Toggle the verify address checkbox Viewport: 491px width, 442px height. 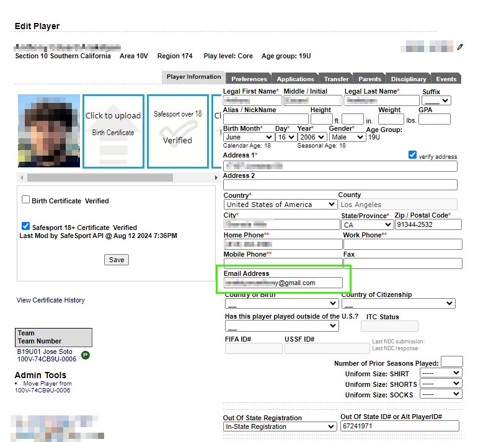click(413, 156)
